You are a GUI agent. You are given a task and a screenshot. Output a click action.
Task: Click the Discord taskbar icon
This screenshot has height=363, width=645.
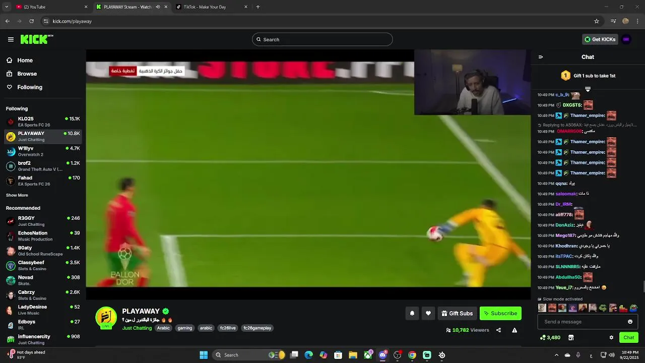pyautogui.click(x=382, y=355)
